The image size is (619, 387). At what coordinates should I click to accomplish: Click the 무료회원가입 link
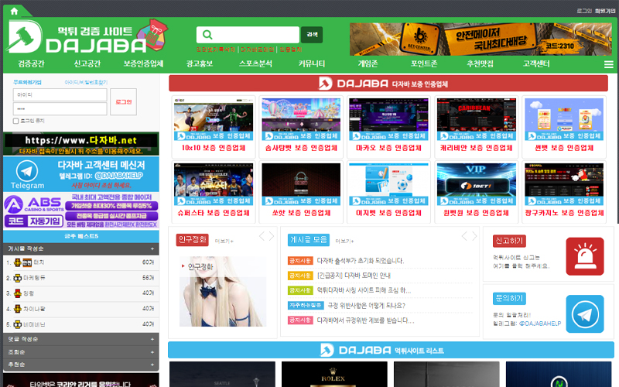pyautogui.click(x=27, y=83)
